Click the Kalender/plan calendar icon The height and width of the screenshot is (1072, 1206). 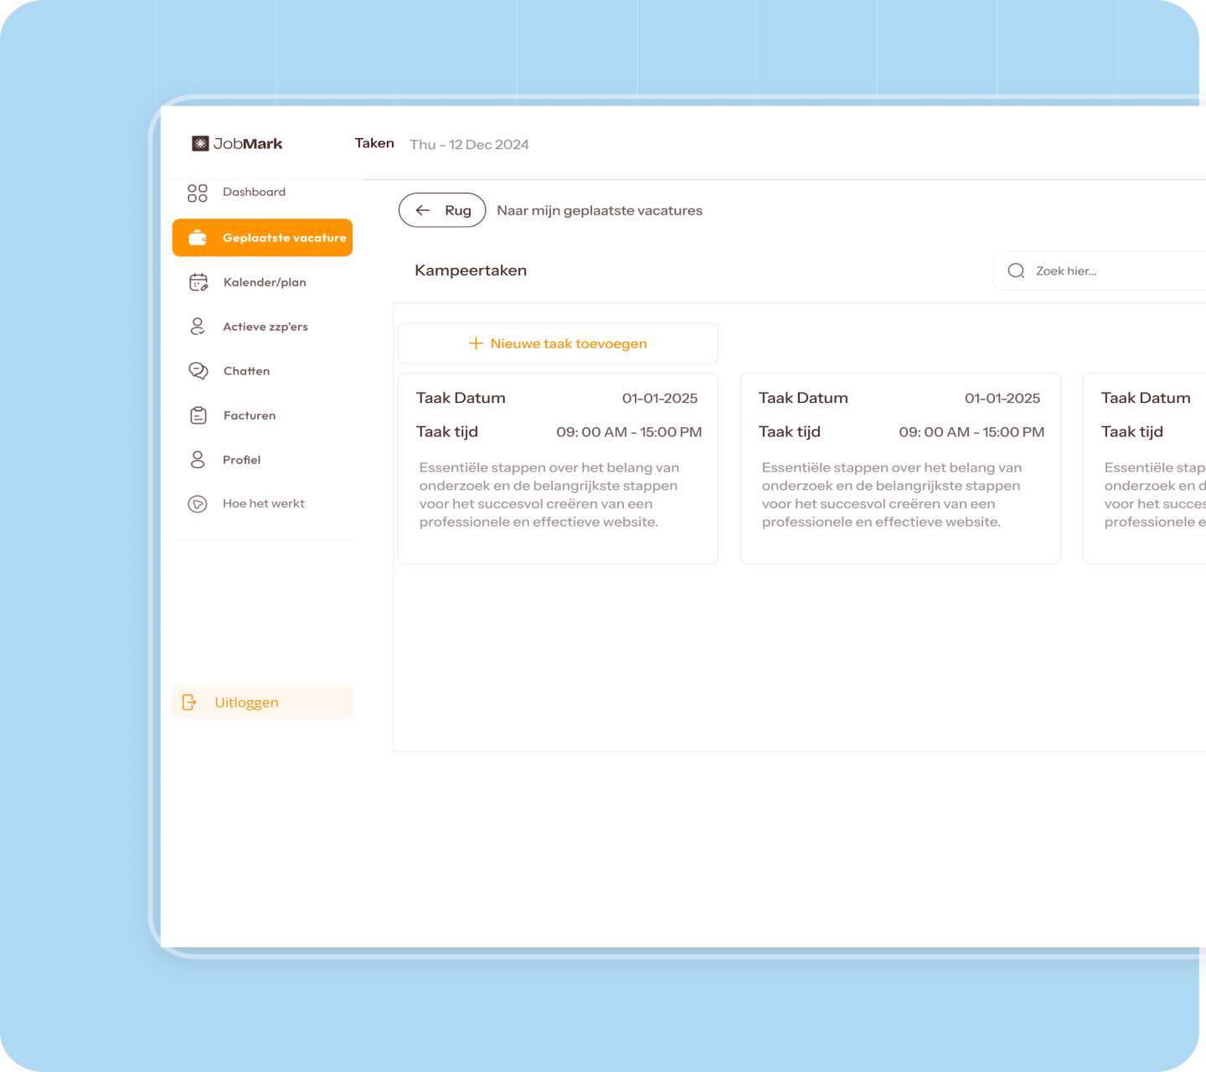click(x=198, y=282)
